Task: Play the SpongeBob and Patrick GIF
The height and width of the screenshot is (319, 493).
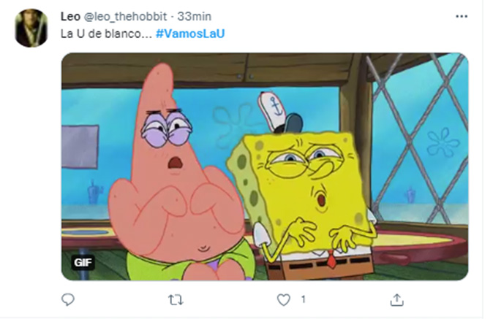Action: 265,166
